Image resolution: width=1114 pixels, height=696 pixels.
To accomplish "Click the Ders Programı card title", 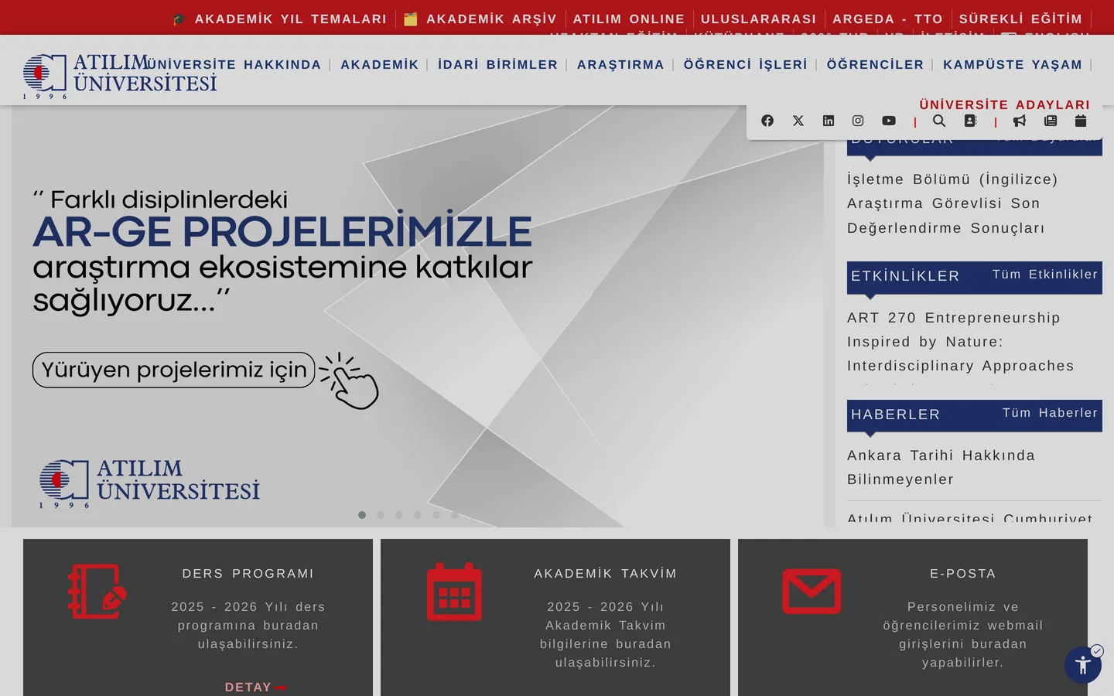I will (x=248, y=574).
